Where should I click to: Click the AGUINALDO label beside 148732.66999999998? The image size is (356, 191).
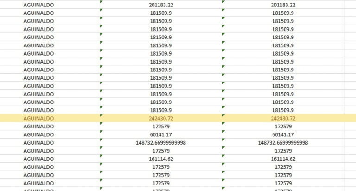pyautogui.click(x=38, y=143)
